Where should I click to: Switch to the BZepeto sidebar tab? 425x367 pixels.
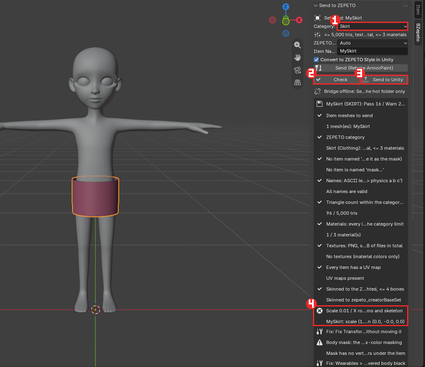click(418, 32)
